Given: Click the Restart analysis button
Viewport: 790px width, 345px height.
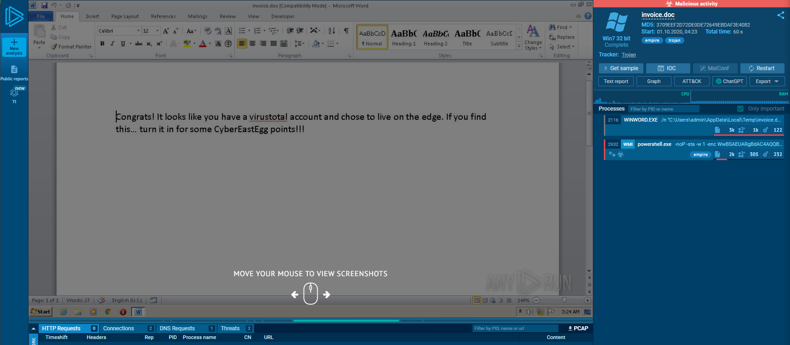Looking at the screenshot, I should pos(762,68).
